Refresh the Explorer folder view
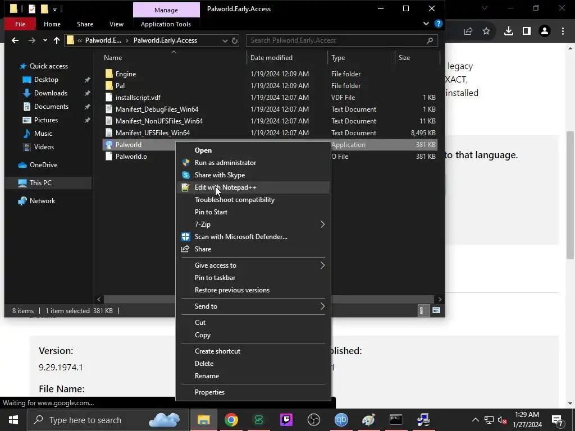The height and width of the screenshot is (431, 575). point(235,40)
